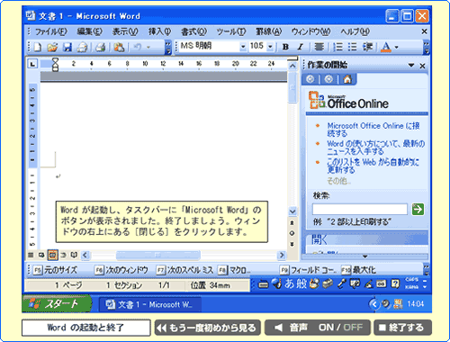Click the Print Preview toolbar icon
The image size is (450, 342).
[x=101, y=47]
